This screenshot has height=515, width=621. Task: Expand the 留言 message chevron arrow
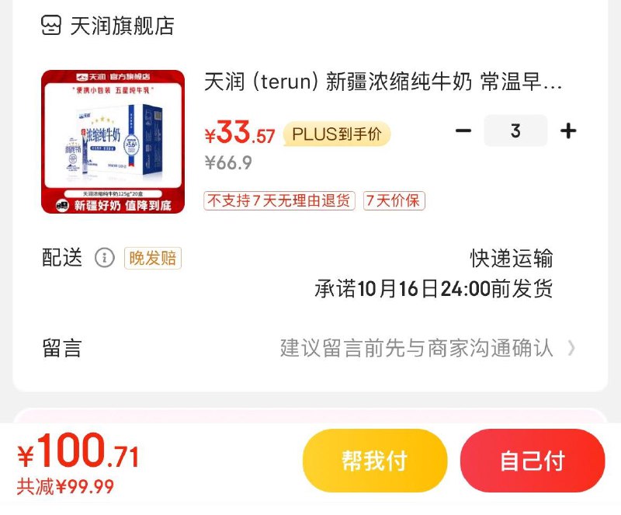(x=571, y=348)
